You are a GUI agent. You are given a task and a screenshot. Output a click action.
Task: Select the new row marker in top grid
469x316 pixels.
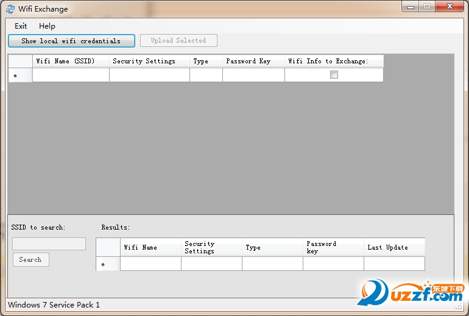tap(20, 75)
